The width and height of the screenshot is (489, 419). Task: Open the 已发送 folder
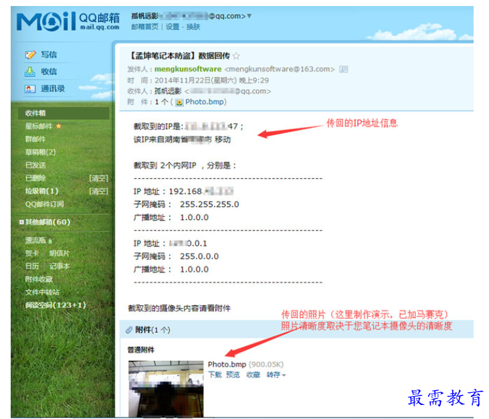pos(35,165)
